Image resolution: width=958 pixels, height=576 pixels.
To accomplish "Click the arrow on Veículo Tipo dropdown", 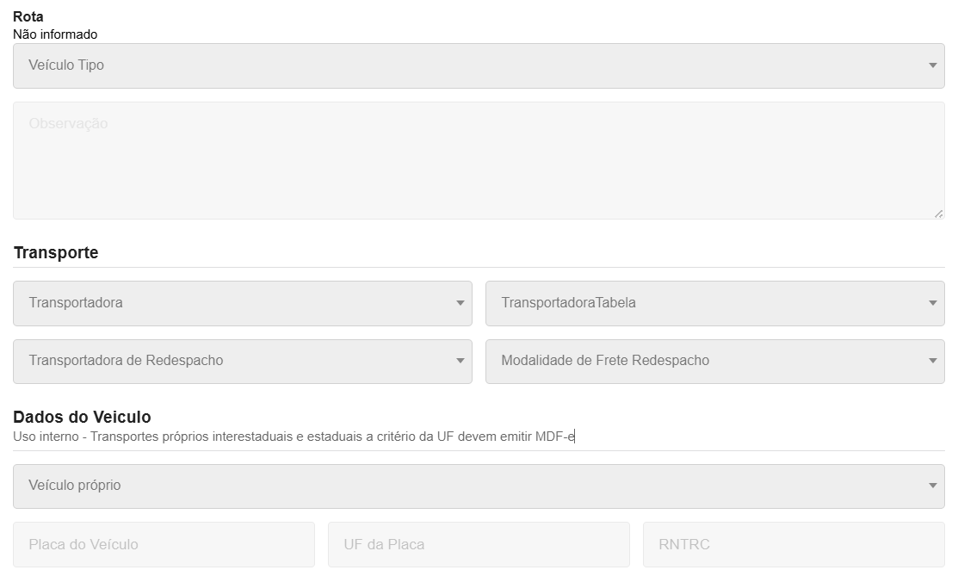I will click(932, 65).
